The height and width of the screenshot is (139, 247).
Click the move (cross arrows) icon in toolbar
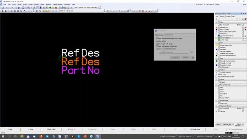click(x=119, y=11)
